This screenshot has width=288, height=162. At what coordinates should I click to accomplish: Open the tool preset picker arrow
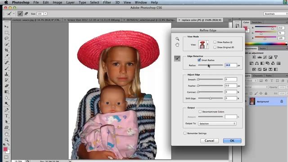[x=13, y=13]
